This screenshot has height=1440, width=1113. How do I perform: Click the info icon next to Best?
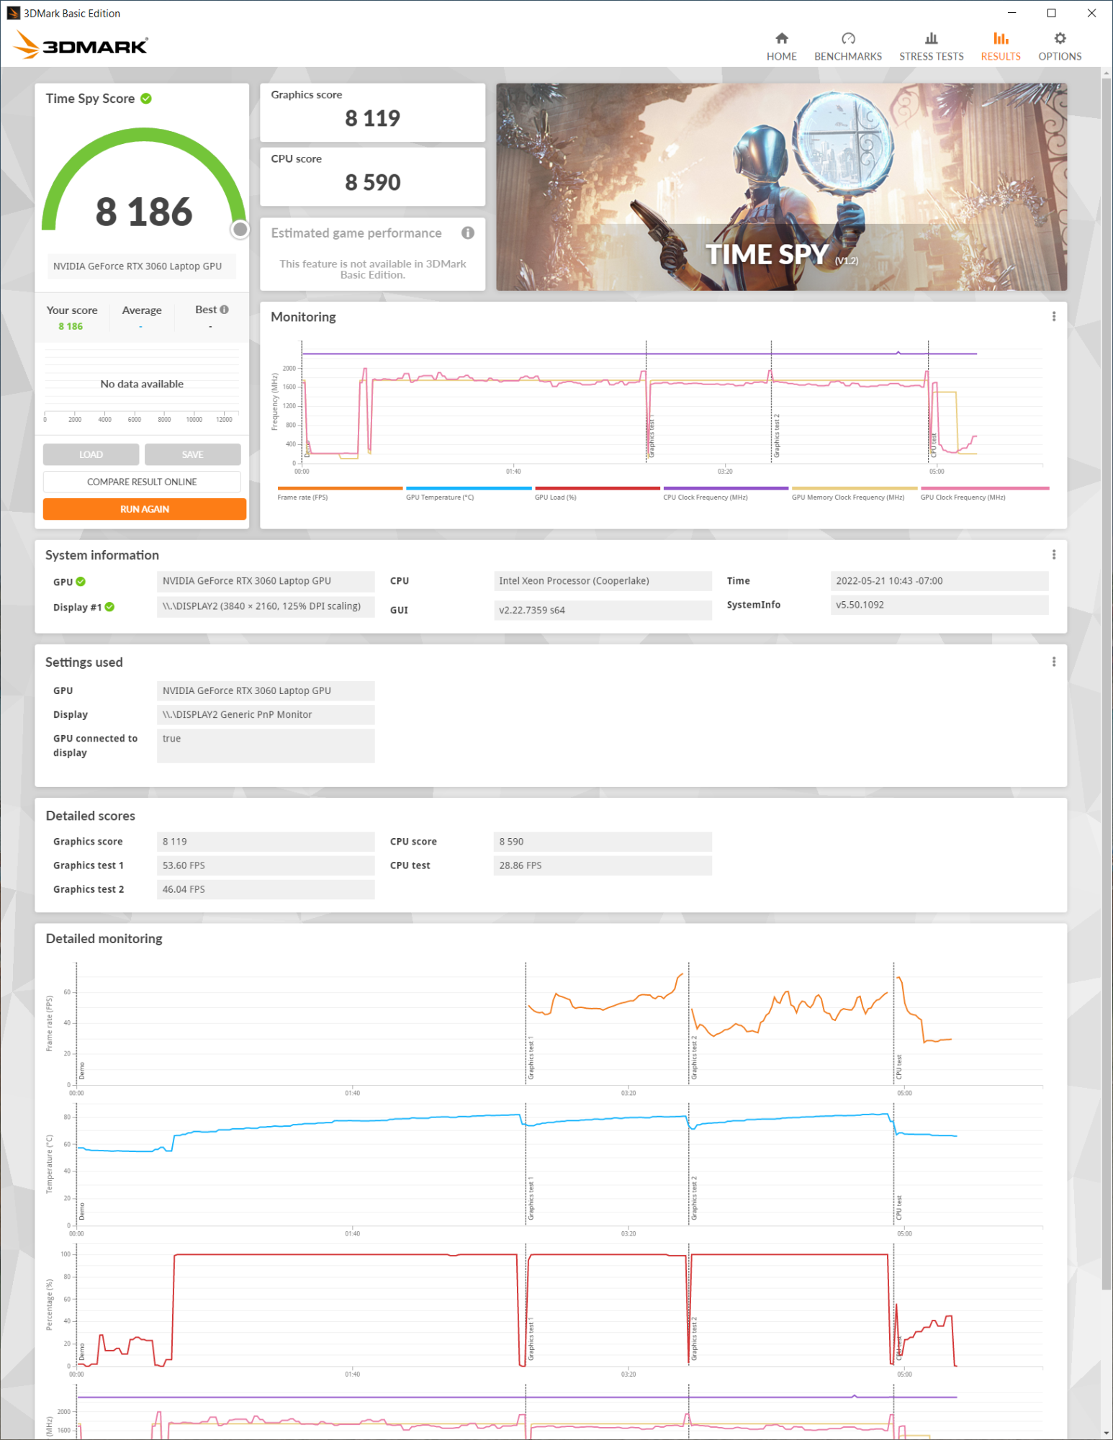coord(225,310)
